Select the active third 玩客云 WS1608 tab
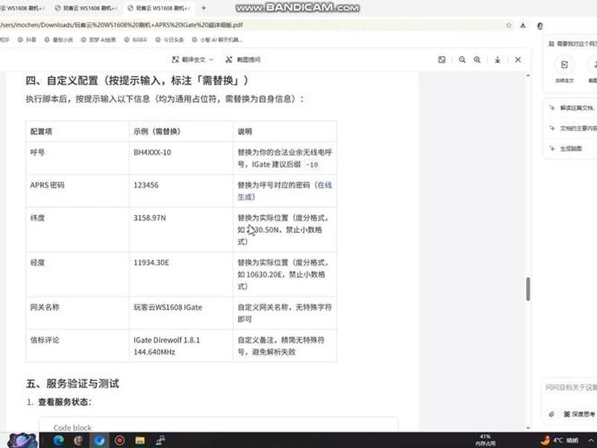This screenshot has height=448, width=597. pos(158,7)
